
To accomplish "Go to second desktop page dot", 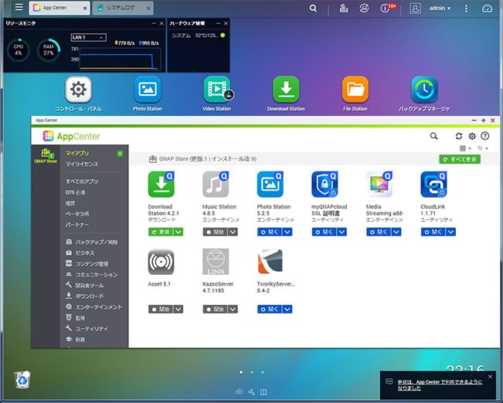I will point(252,372).
